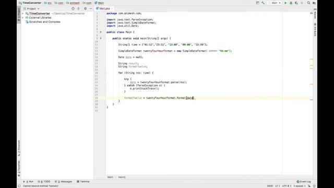Locate current file with the target icon
The image size is (334, 188).
coord(73,8)
